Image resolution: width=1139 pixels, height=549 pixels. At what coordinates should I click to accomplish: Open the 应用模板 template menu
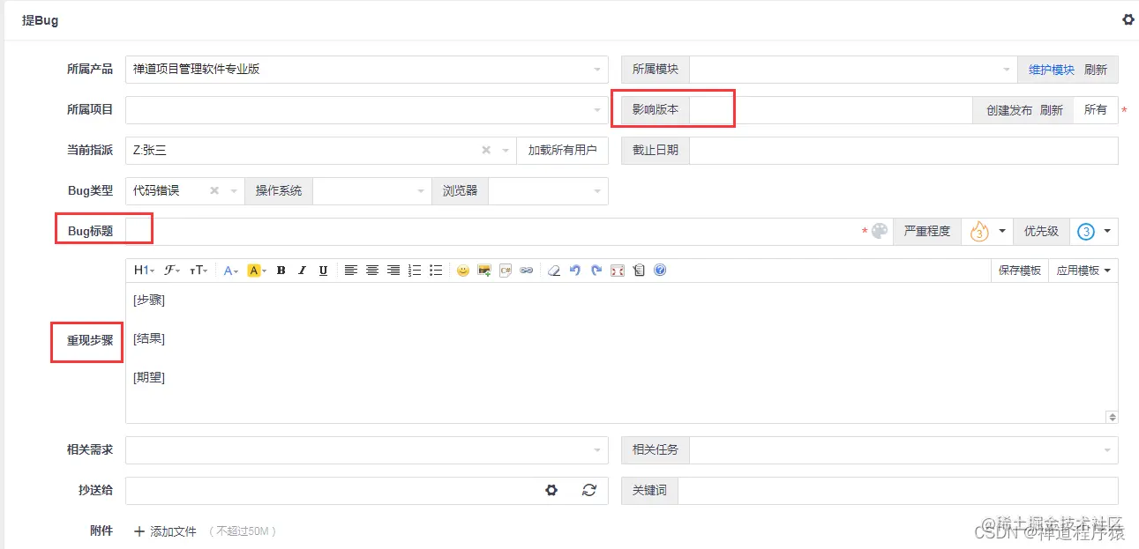tap(1083, 271)
